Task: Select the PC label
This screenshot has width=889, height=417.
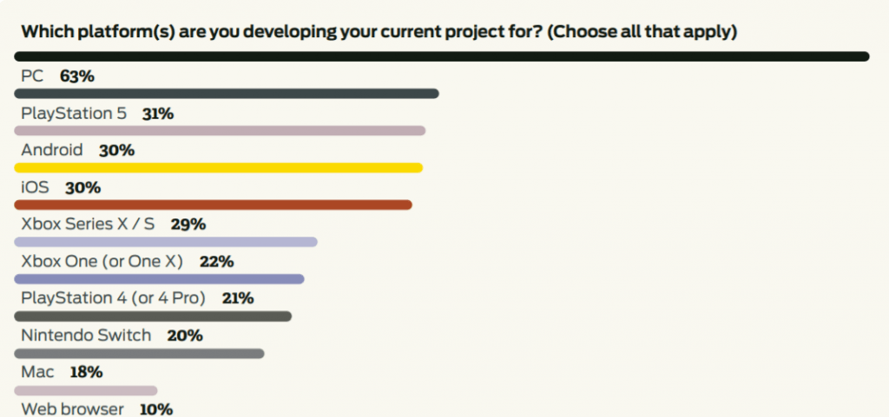Action: pyautogui.click(x=32, y=76)
